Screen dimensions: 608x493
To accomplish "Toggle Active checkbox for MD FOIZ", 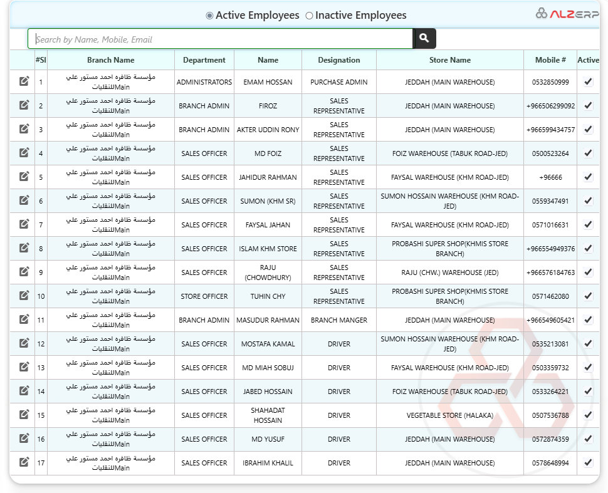I will click(x=588, y=153).
